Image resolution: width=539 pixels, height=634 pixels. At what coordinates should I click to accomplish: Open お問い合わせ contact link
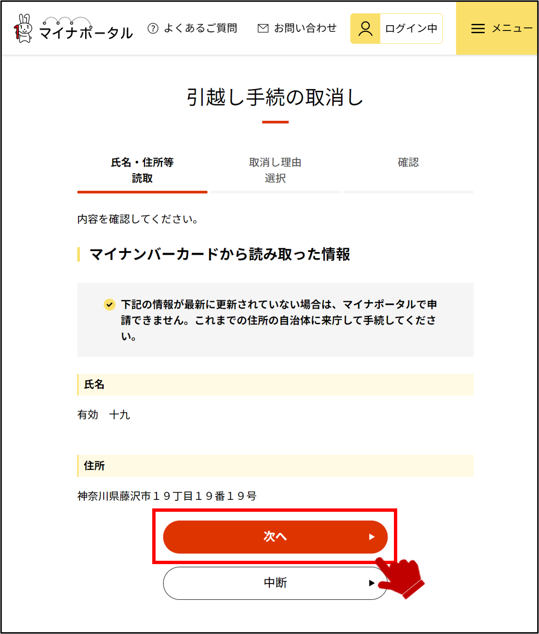[305, 29]
